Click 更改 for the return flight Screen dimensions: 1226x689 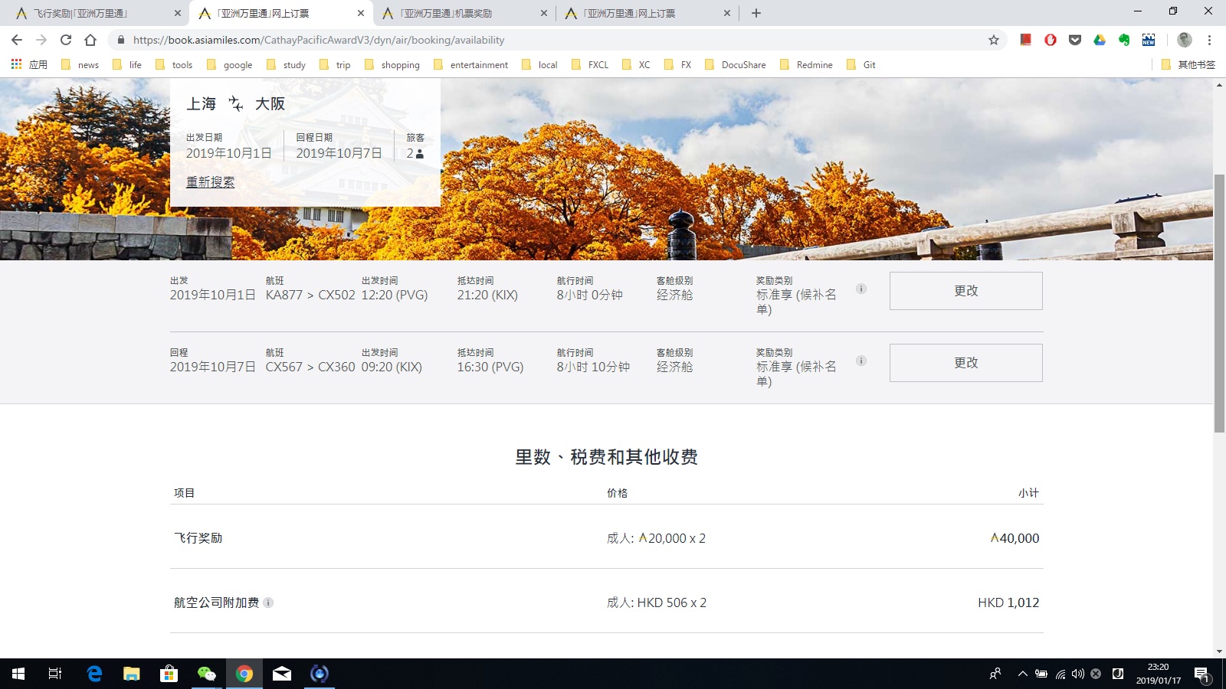965,363
